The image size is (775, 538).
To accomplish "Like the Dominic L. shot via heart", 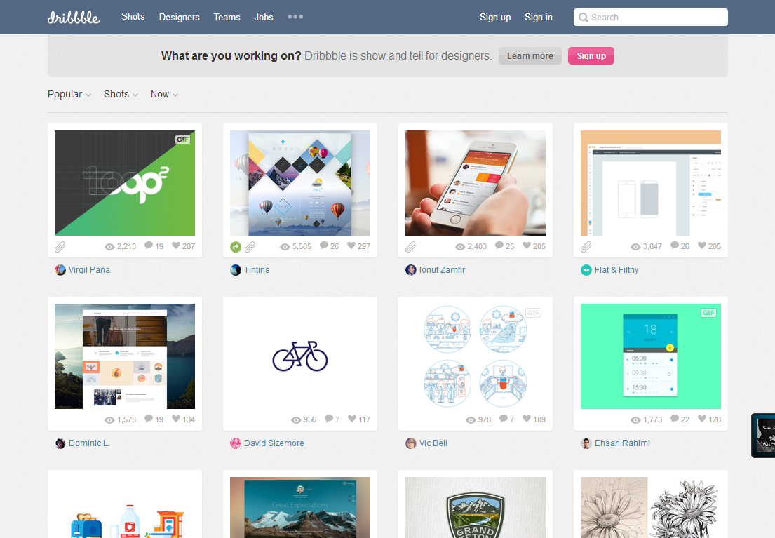I will 176,418.
